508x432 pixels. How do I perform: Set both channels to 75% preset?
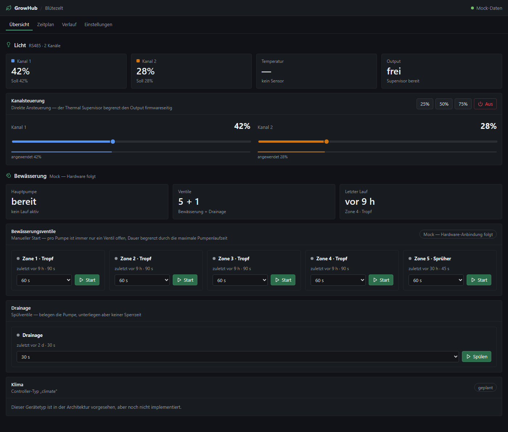463,104
